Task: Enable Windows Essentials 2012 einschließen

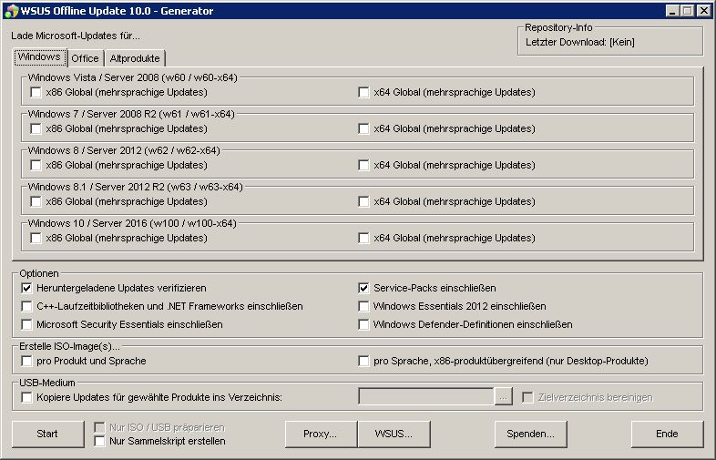Action: tap(364, 306)
